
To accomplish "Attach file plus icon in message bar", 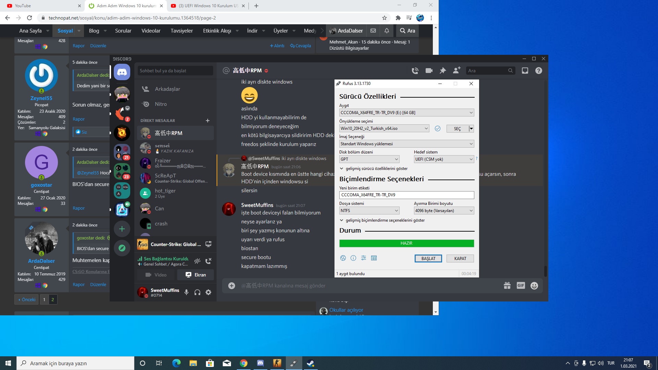I will [232, 286].
